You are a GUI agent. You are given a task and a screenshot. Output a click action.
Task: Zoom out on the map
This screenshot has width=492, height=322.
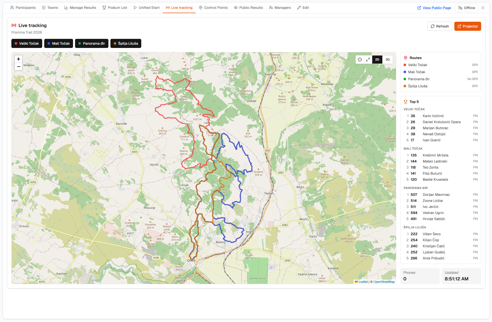[x=18, y=67]
